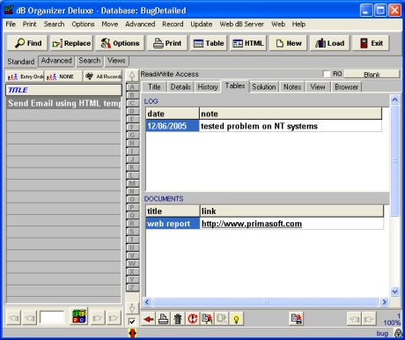405x340 pixels.
Task: Click the down arrow below alphabet index
Action: pyautogui.click(x=132, y=308)
